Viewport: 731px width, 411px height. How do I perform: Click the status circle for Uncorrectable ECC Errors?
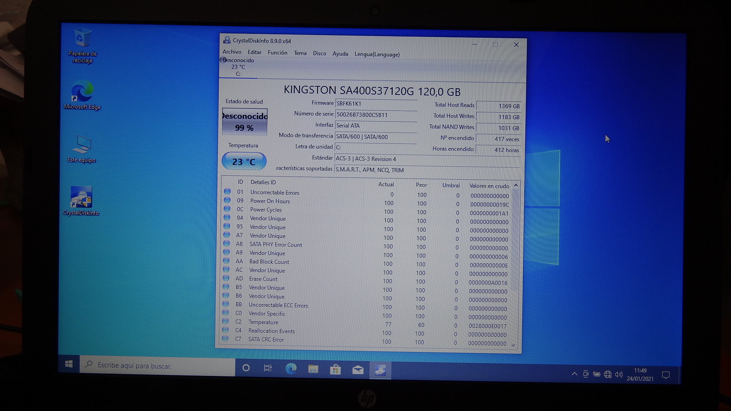pos(226,304)
